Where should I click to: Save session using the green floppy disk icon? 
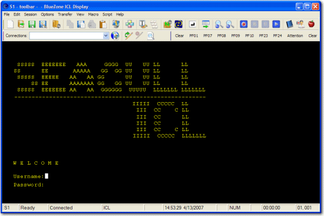32,24
